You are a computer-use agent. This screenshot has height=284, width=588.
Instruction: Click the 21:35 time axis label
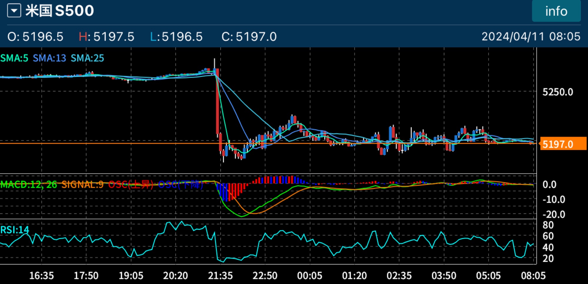click(x=220, y=276)
